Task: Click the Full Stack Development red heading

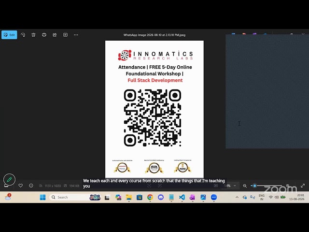Action: 155,80
